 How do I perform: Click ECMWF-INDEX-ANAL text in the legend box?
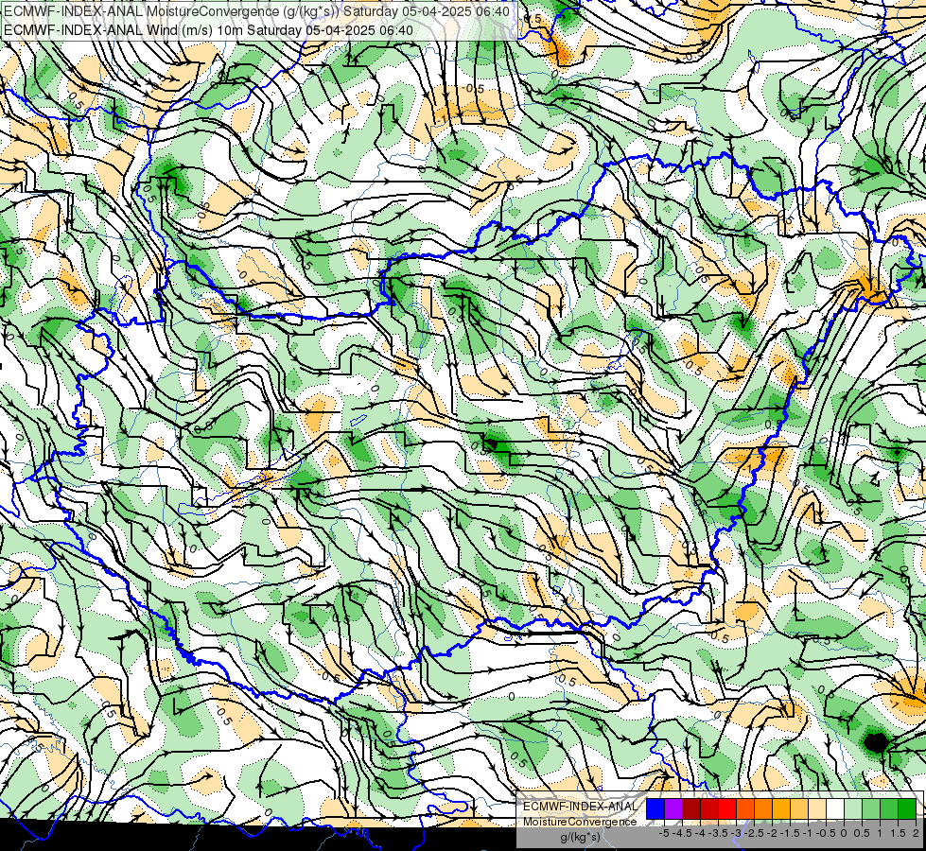[580, 807]
